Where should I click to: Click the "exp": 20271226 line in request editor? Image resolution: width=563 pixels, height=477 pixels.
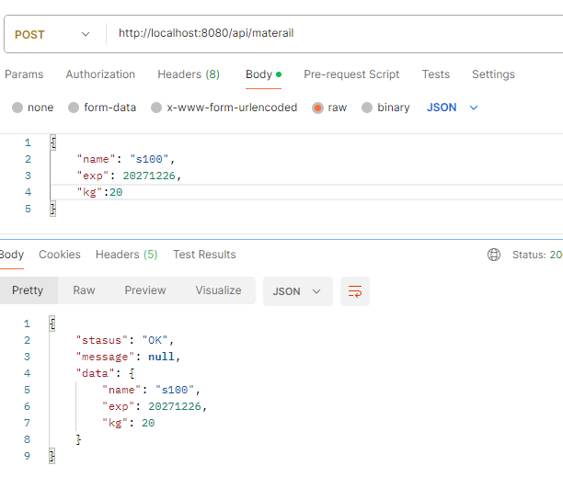pyautogui.click(x=129, y=176)
